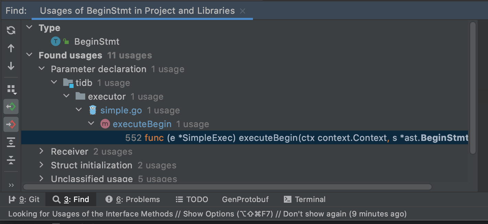488x224 pixels.
Task: Open the 9: Git tool window tab
Action: (x=24, y=199)
